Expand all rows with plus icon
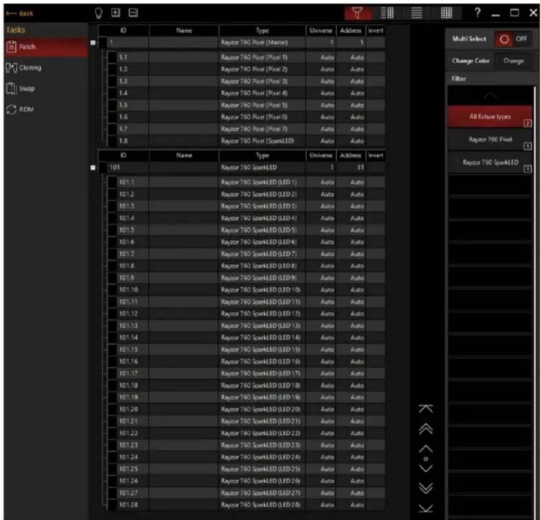Viewport: 540px width, 520px height. tap(116, 13)
